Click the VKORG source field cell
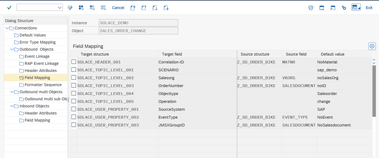The width and height of the screenshot is (379, 158). [300, 78]
